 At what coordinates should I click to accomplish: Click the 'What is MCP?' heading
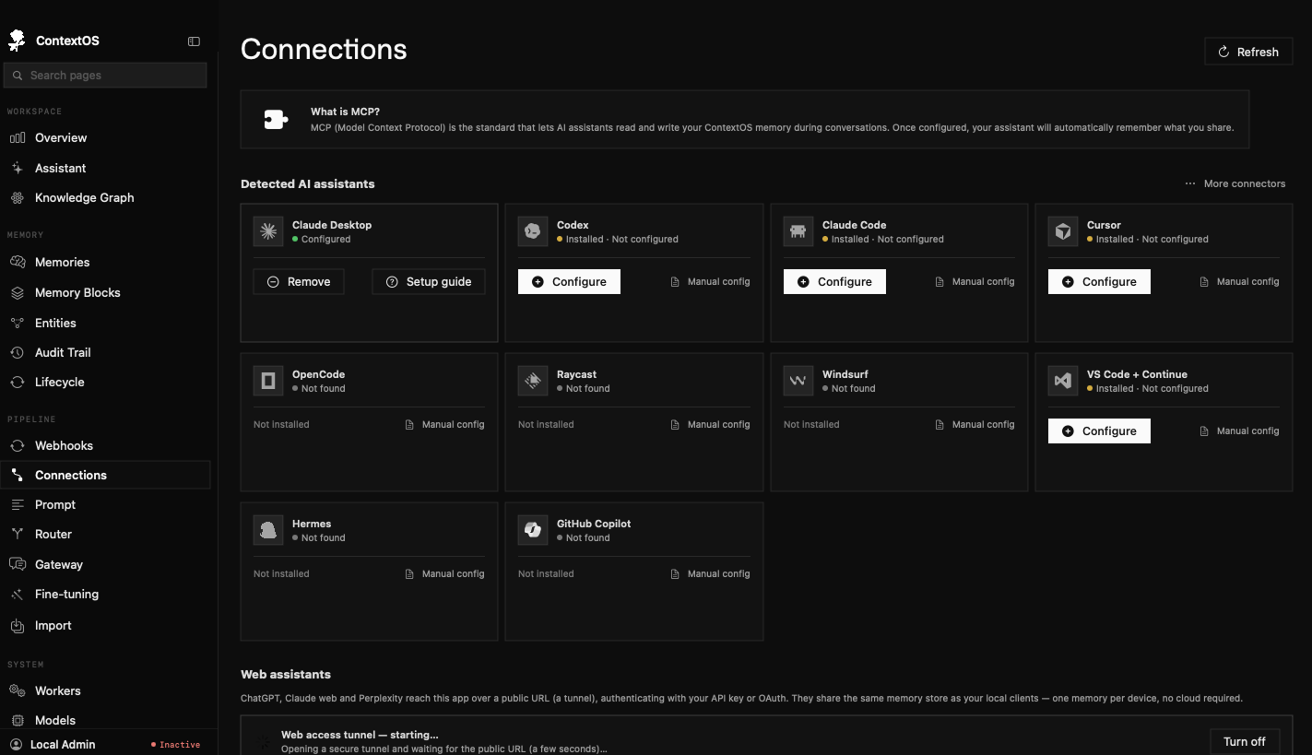click(x=345, y=112)
